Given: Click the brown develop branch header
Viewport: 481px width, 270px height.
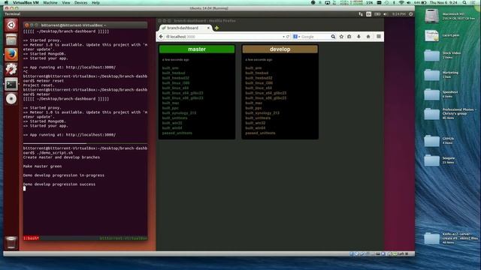Looking at the screenshot, I should (280, 49).
